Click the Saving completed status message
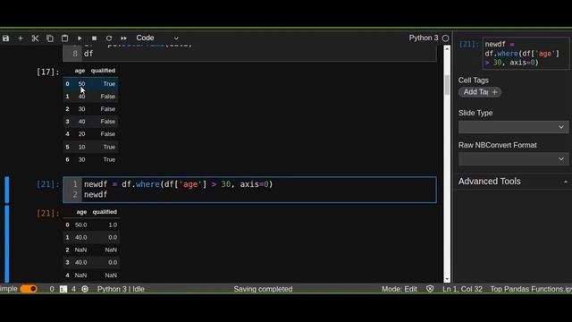Image resolution: width=572 pixels, height=322 pixels. click(x=263, y=289)
